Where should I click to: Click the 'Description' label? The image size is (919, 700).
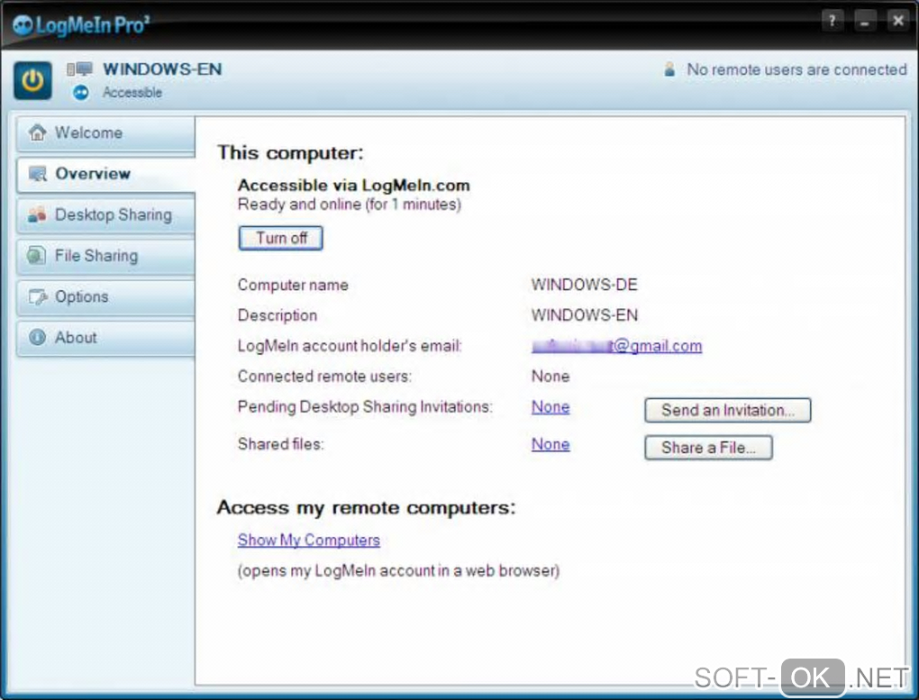point(278,315)
